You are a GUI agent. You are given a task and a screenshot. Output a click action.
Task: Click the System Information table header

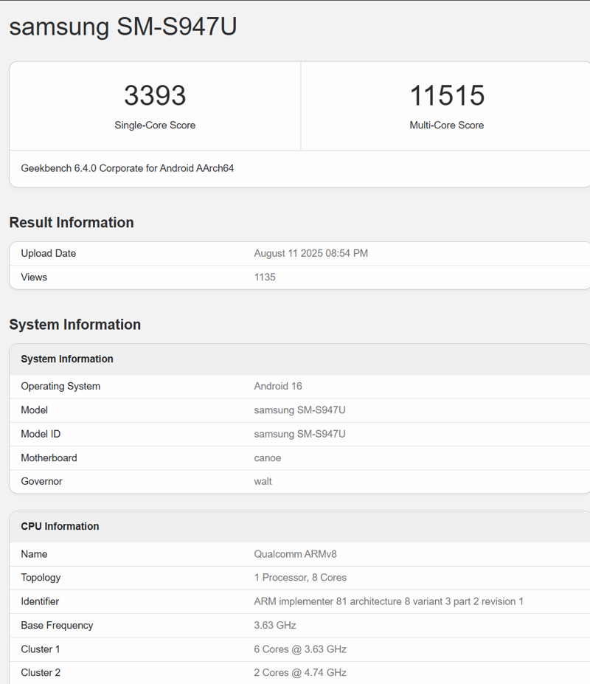[67, 359]
